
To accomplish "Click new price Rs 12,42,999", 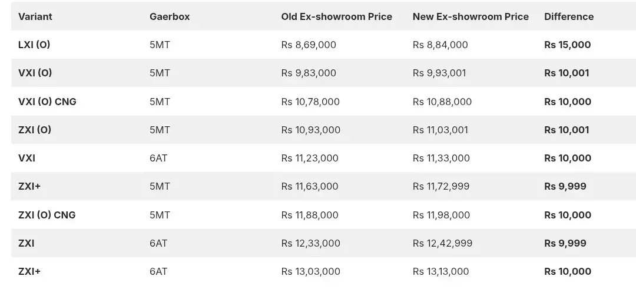I will [442, 243].
